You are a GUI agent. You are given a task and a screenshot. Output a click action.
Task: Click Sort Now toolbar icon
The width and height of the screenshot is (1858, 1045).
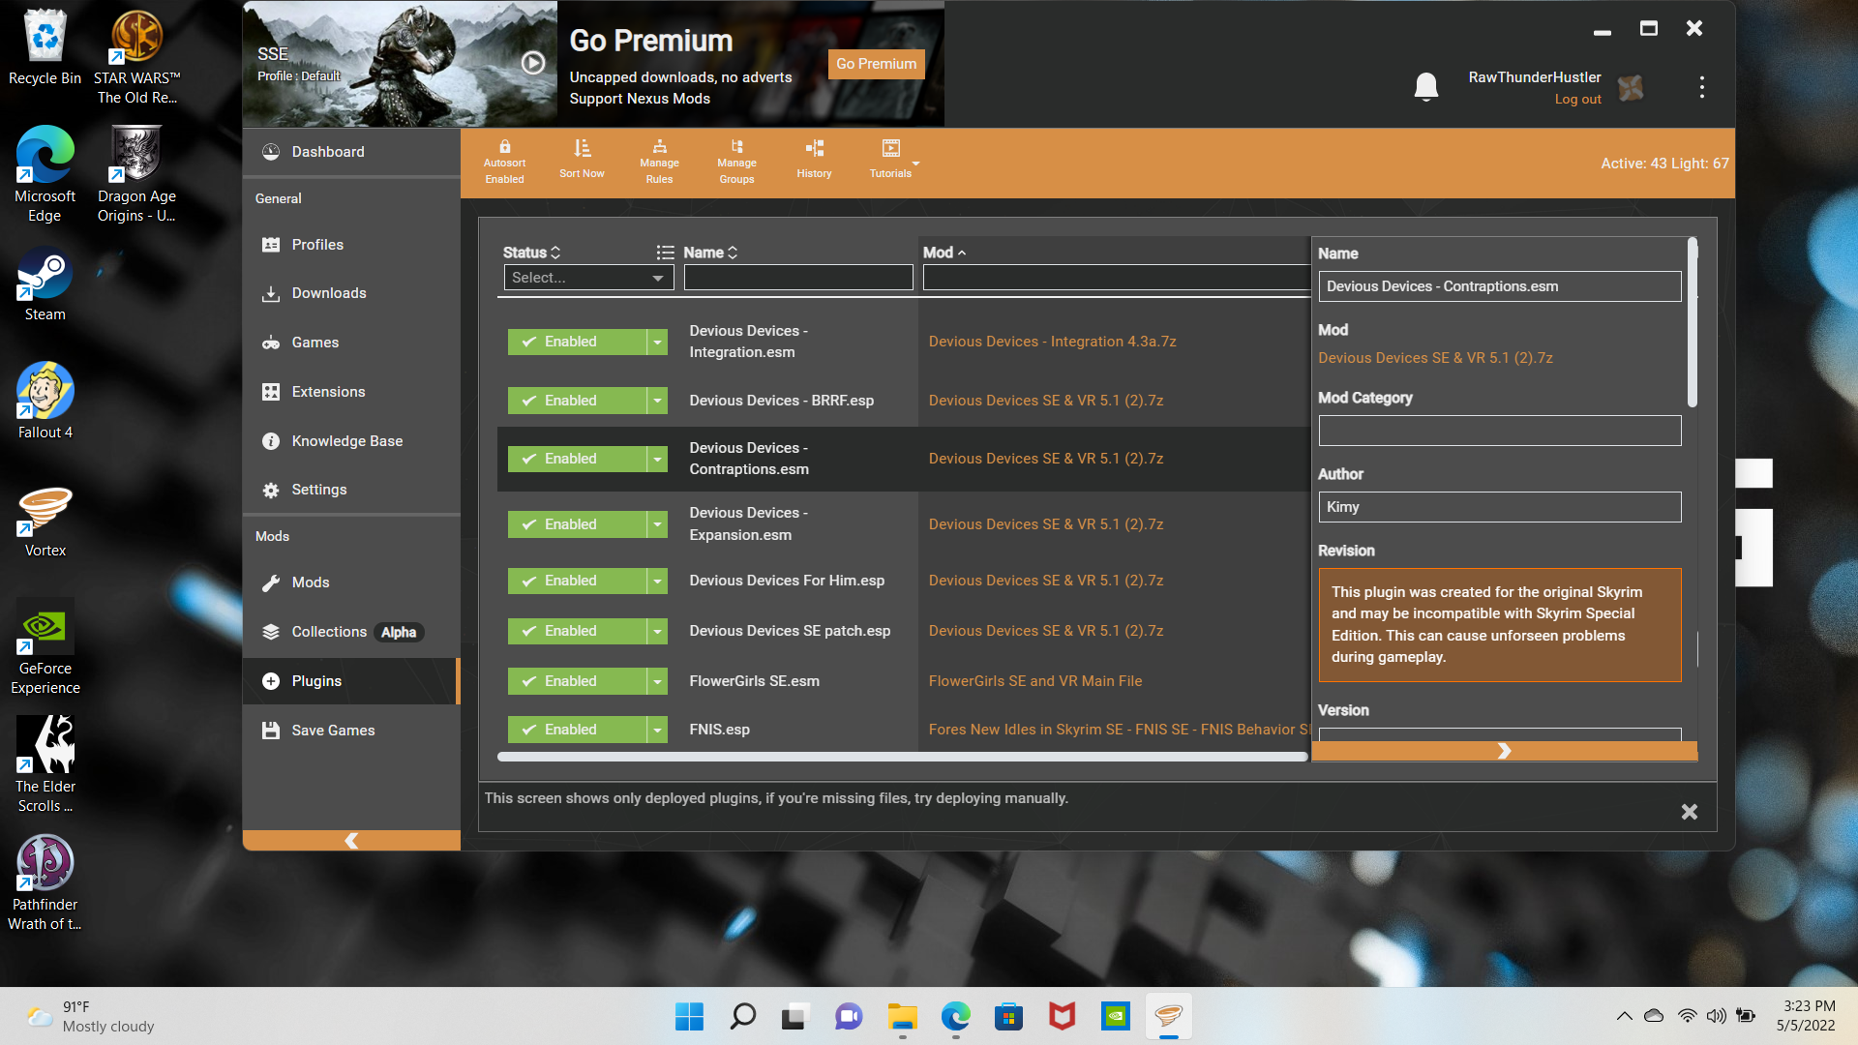[582, 148]
